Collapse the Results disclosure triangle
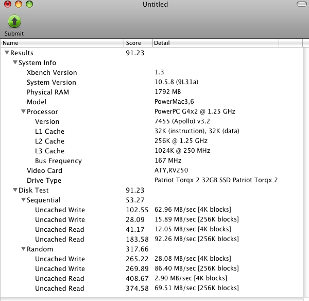This screenshot has width=309, height=301. click(x=7, y=53)
